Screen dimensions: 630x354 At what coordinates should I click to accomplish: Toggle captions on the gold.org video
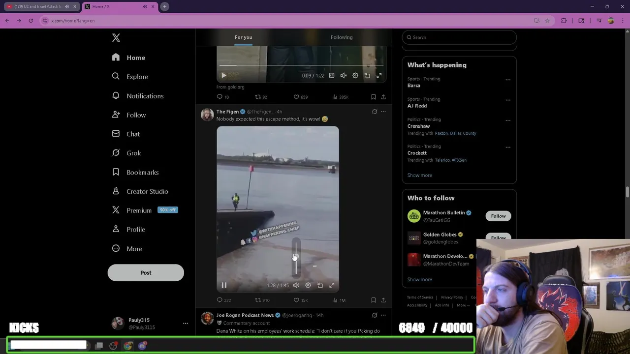click(x=332, y=76)
